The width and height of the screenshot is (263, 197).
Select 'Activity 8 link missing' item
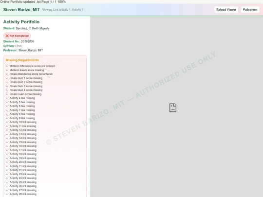(22, 114)
